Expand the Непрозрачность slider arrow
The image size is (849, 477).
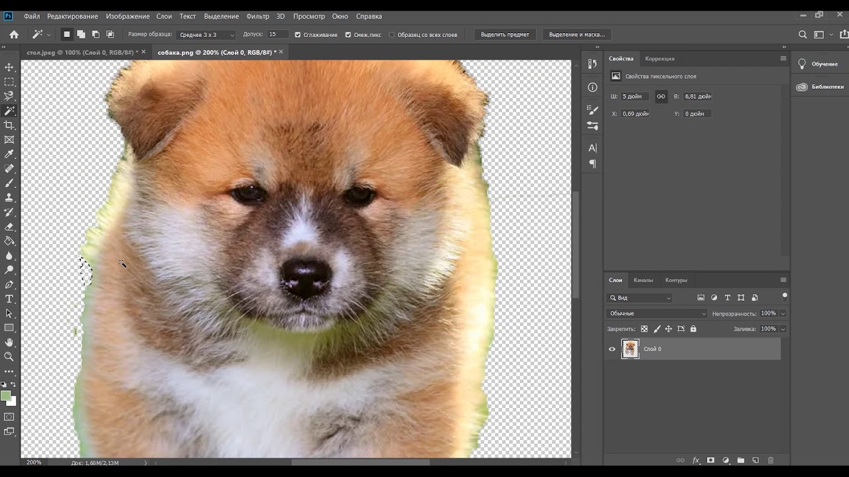[x=783, y=313]
